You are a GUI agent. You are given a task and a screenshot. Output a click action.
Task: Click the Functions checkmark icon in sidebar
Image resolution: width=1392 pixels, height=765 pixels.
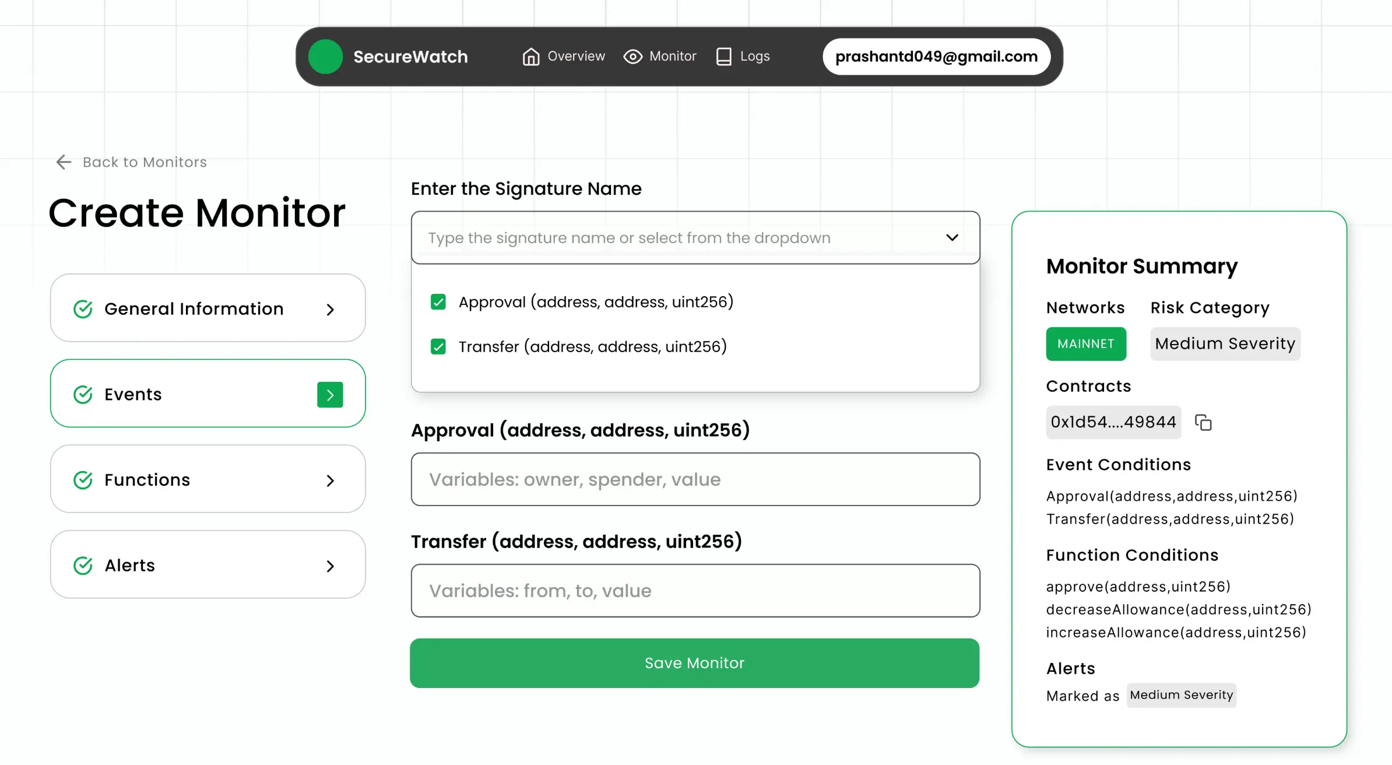click(83, 479)
